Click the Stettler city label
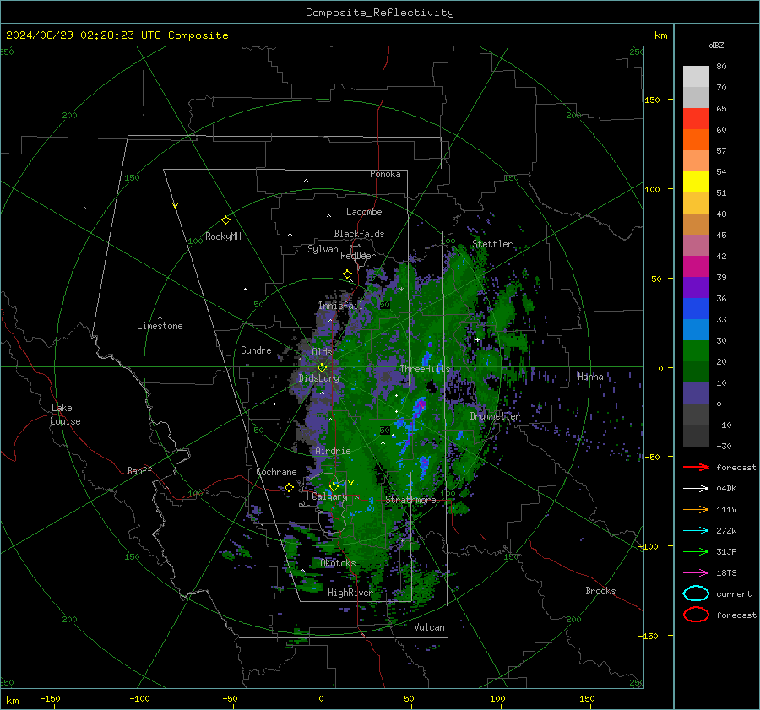 [492, 244]
